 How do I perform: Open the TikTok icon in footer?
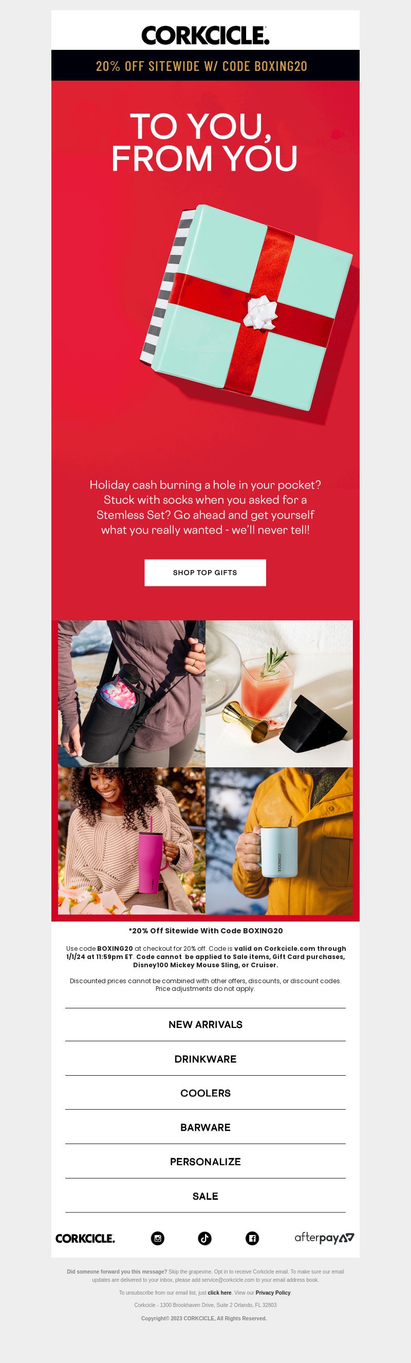click(204, 1238)
